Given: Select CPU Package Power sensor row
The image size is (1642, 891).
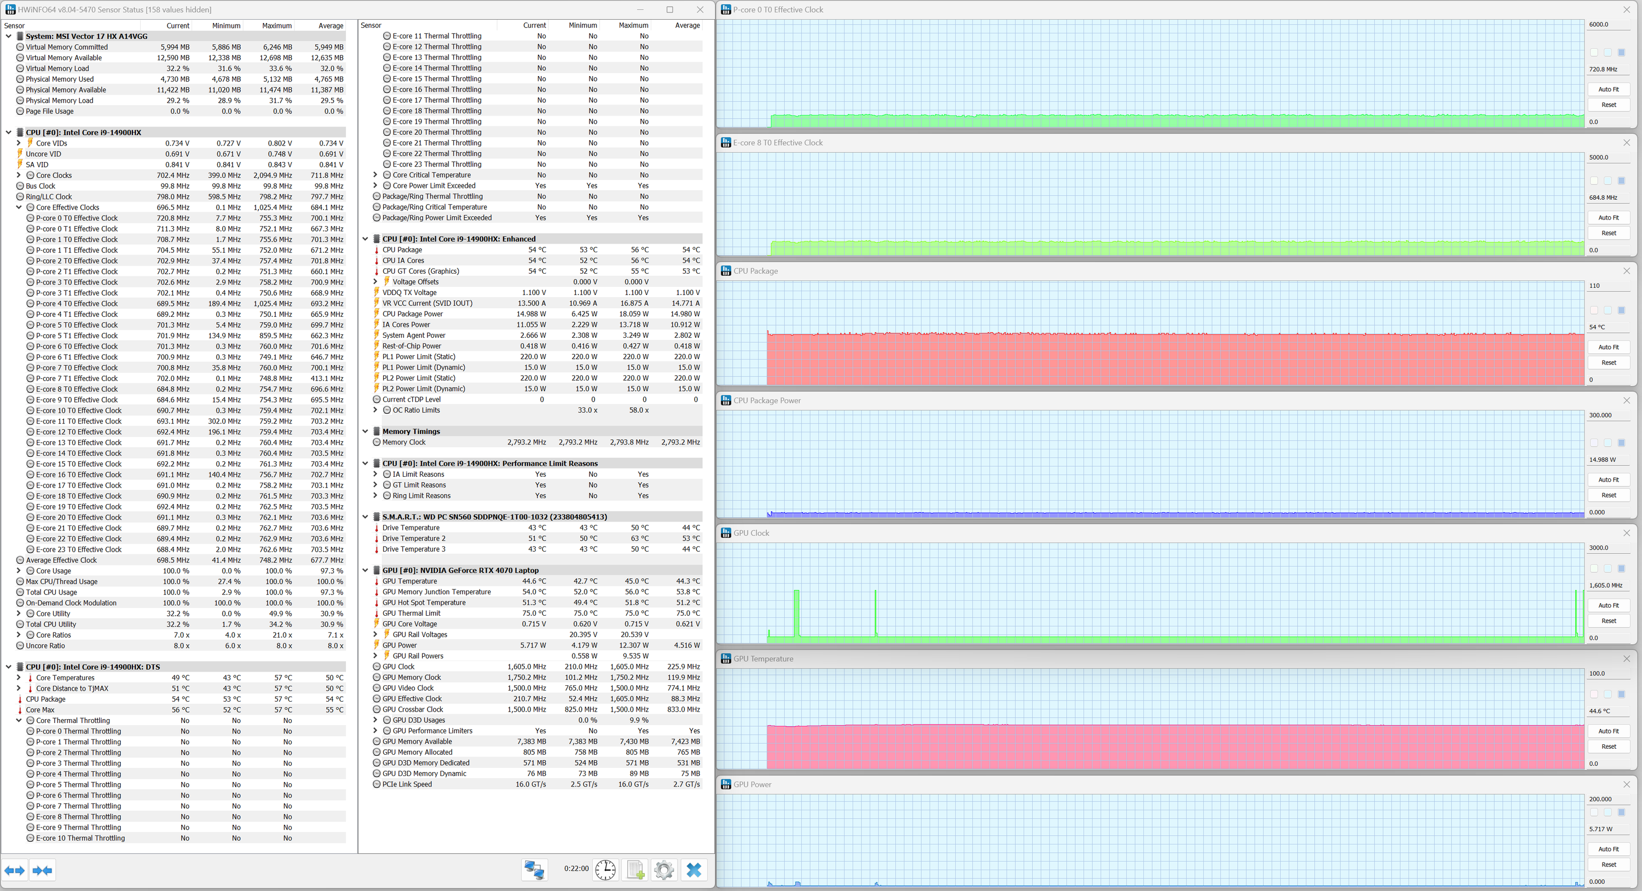Looking at the screenshot, I should point(412,314).
